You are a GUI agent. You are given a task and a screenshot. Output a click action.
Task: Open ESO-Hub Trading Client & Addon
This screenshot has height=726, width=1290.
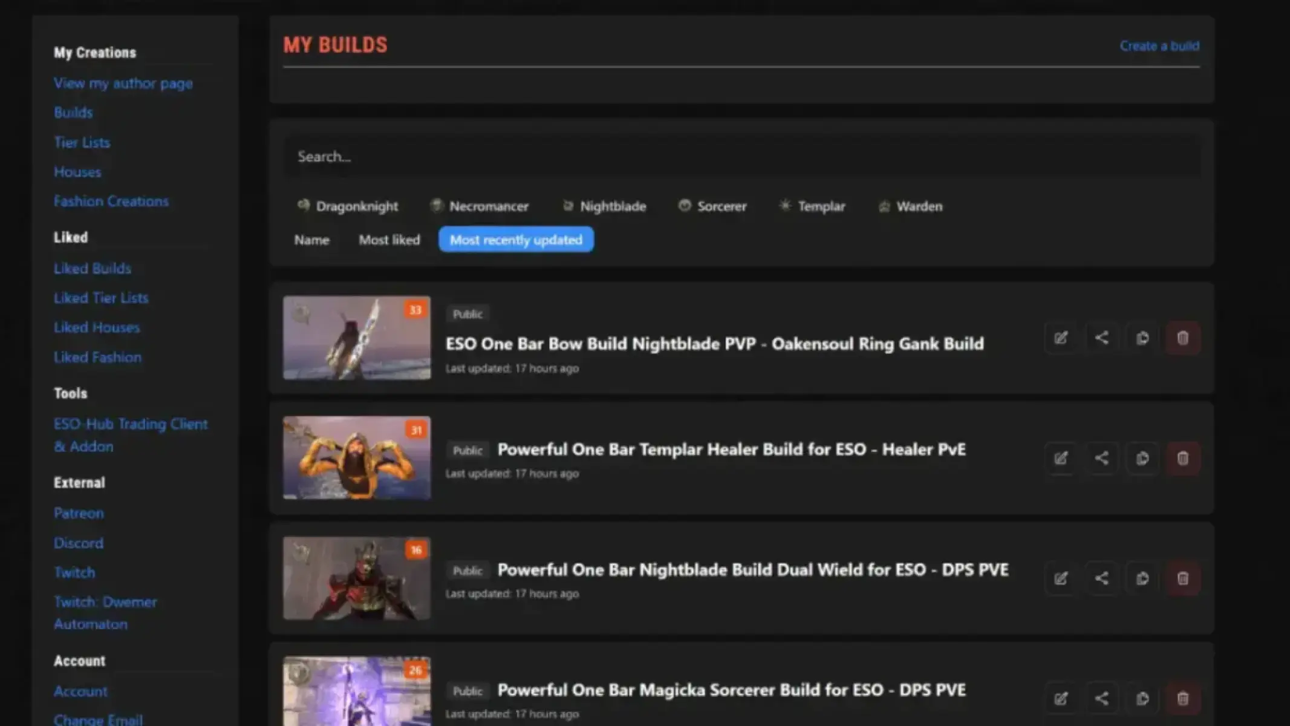coord(131,435)
